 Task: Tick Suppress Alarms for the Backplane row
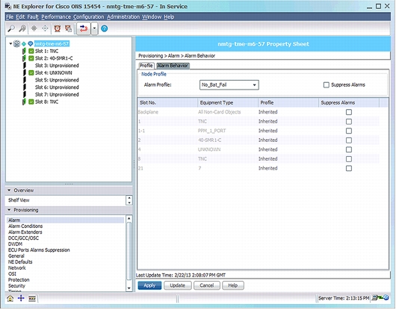point(349,112)
